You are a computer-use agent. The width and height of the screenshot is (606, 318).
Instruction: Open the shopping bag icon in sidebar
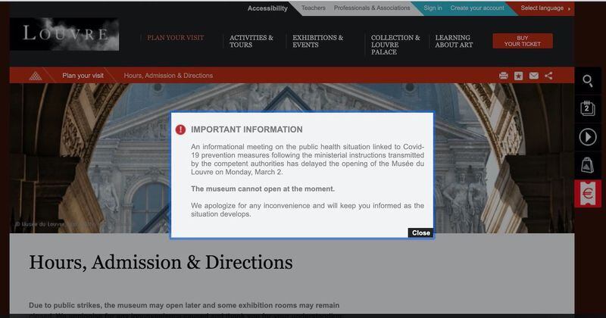588,165
